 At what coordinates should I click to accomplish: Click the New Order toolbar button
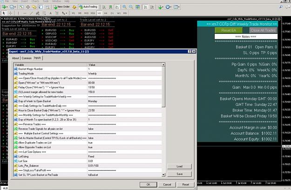pyautogui.click(x=61, y=7)
